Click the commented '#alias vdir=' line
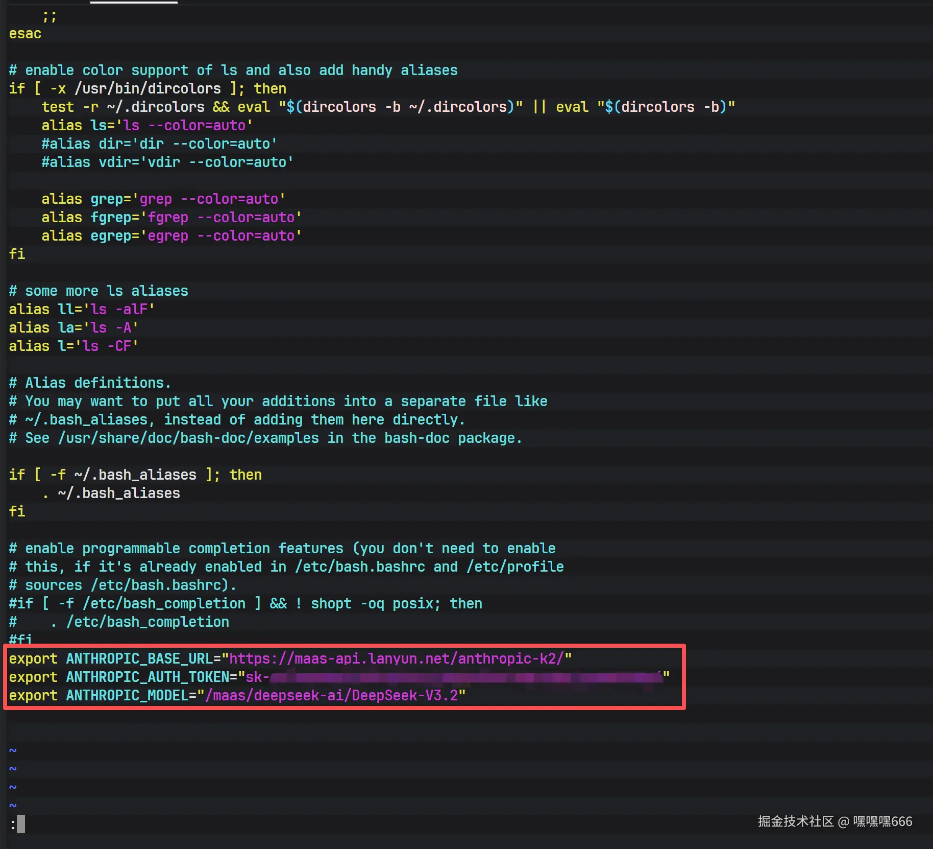Image resolution: width=933 pixels, height=849 pixels. click(x=167, y=162)
